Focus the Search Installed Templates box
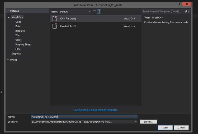198x134 pixels. pyautogui.click(x=163, y=12)
